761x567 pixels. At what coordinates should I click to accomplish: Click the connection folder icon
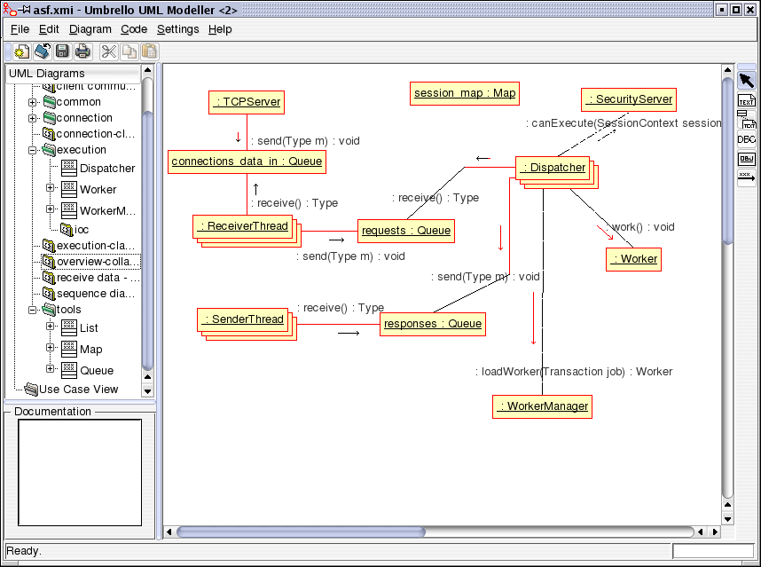(x=49, y=118)
